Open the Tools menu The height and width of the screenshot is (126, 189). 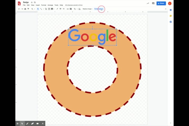click(56, 5)
